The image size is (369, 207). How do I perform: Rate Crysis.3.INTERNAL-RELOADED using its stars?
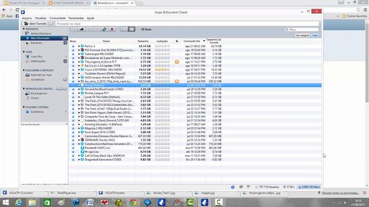(x=163, y=70)
